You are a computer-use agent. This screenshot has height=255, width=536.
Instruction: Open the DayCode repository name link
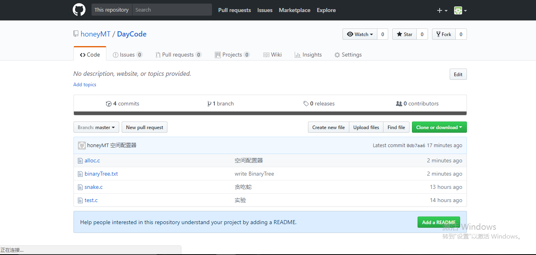(132, 34)
